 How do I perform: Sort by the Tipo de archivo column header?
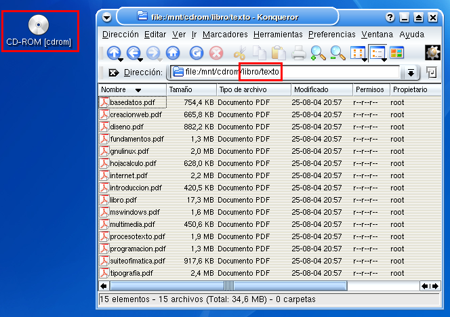point(253,89)
